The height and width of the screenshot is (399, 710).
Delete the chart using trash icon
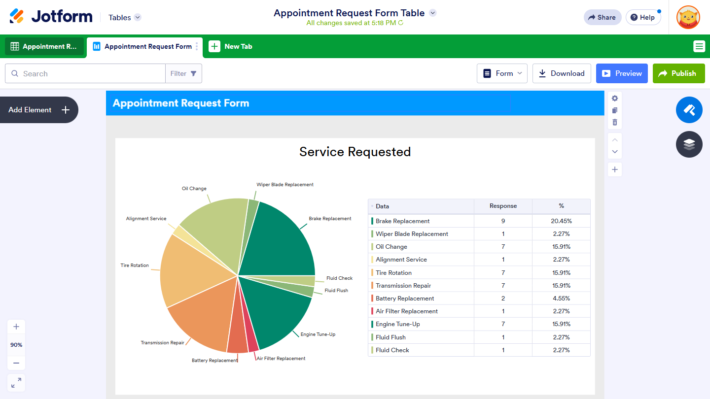point(614,122)
